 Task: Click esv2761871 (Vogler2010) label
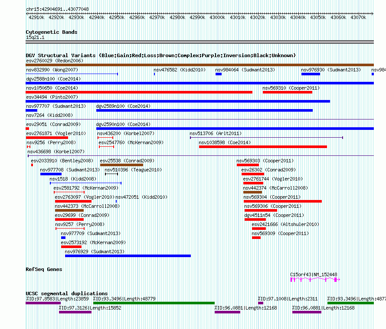tap(56, 133)
